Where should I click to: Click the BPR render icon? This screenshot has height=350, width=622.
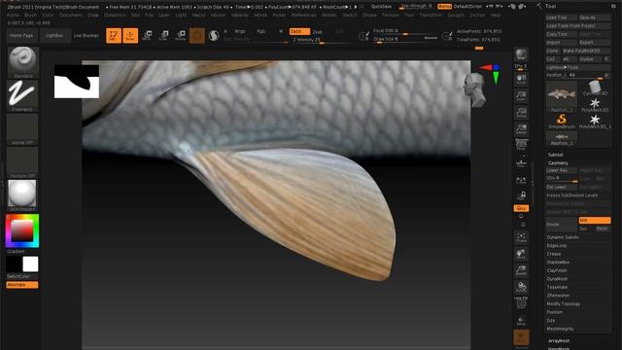pos(521,55)
